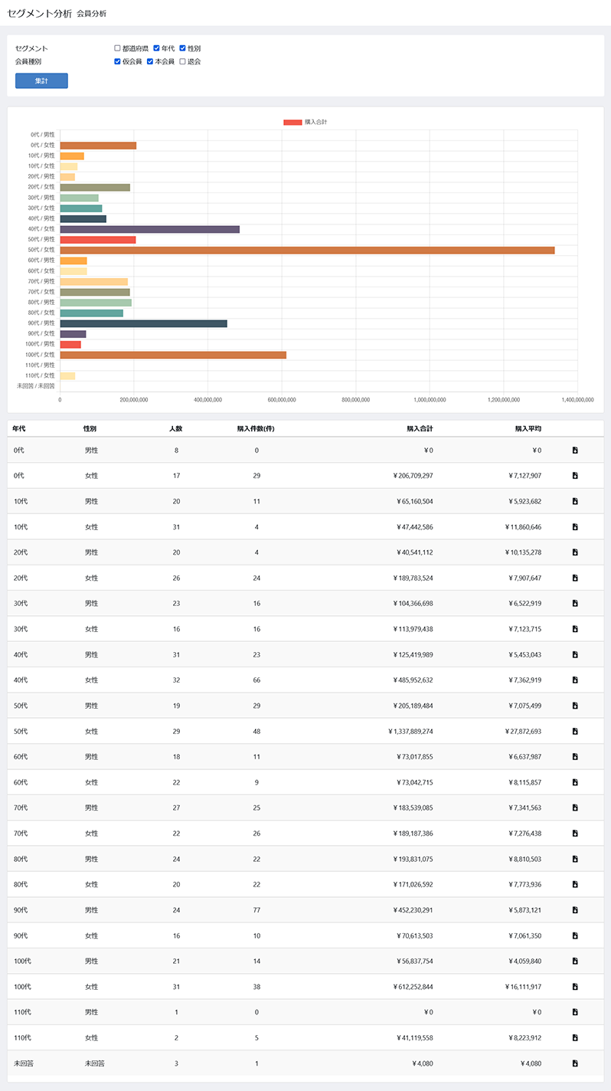611x1091 pixels.
Task: Click the 人数 column header
Action: (x=176, y=428)
